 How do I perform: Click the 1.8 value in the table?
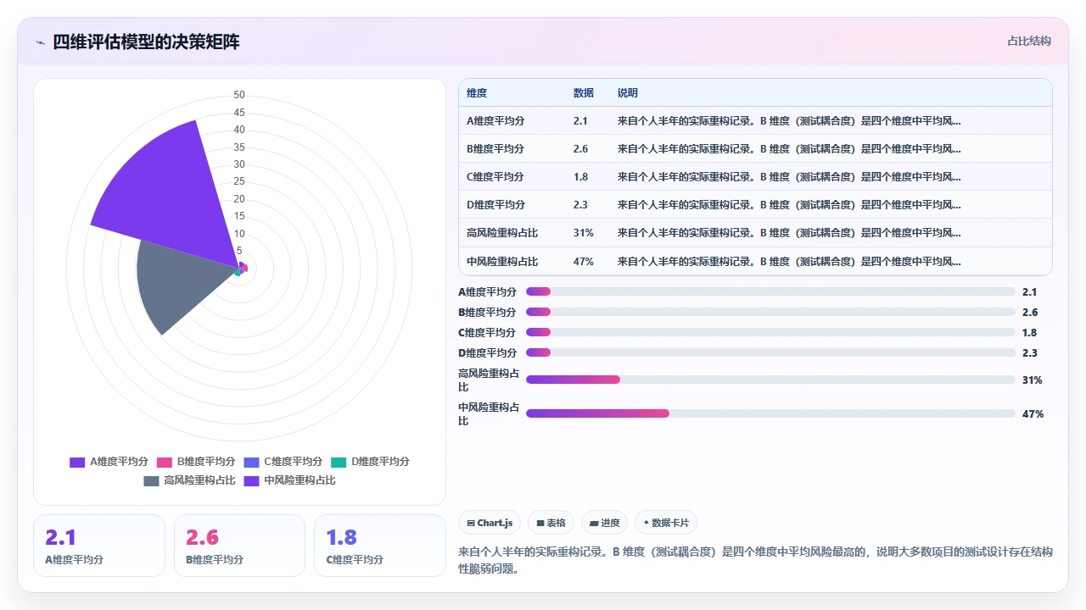(x=580, y=177)
